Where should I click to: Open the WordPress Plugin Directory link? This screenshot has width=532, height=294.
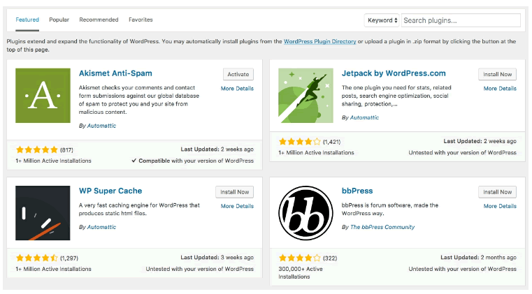(319, 41)
